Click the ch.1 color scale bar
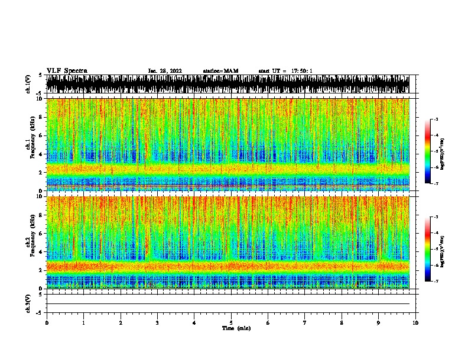Image resolution: width=468 pixels, height=362 pixels. [427, 151]
